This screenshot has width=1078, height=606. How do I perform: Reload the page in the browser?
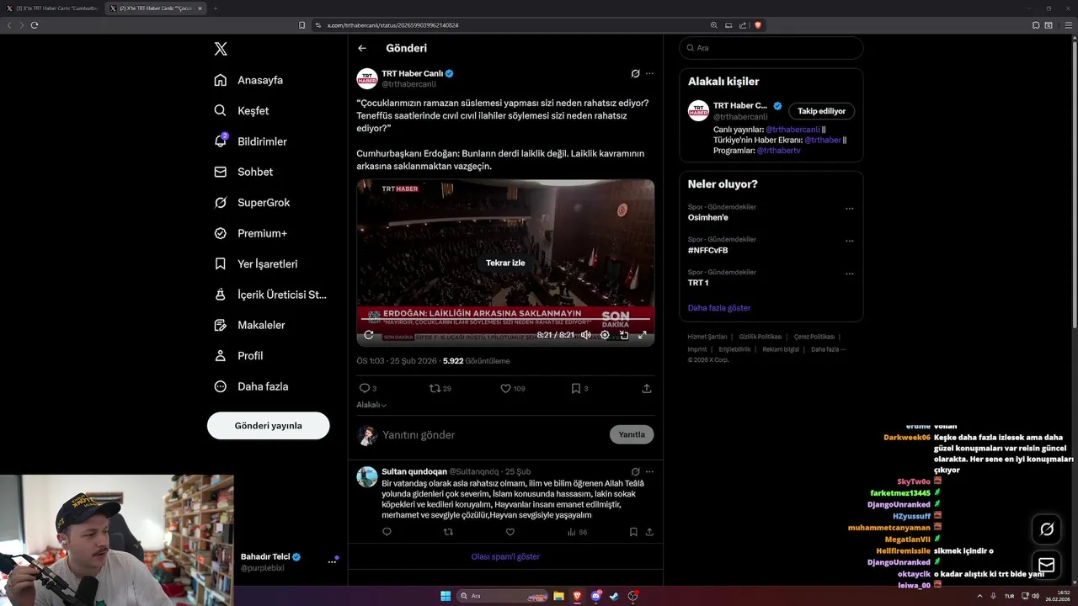pos(35,25)
